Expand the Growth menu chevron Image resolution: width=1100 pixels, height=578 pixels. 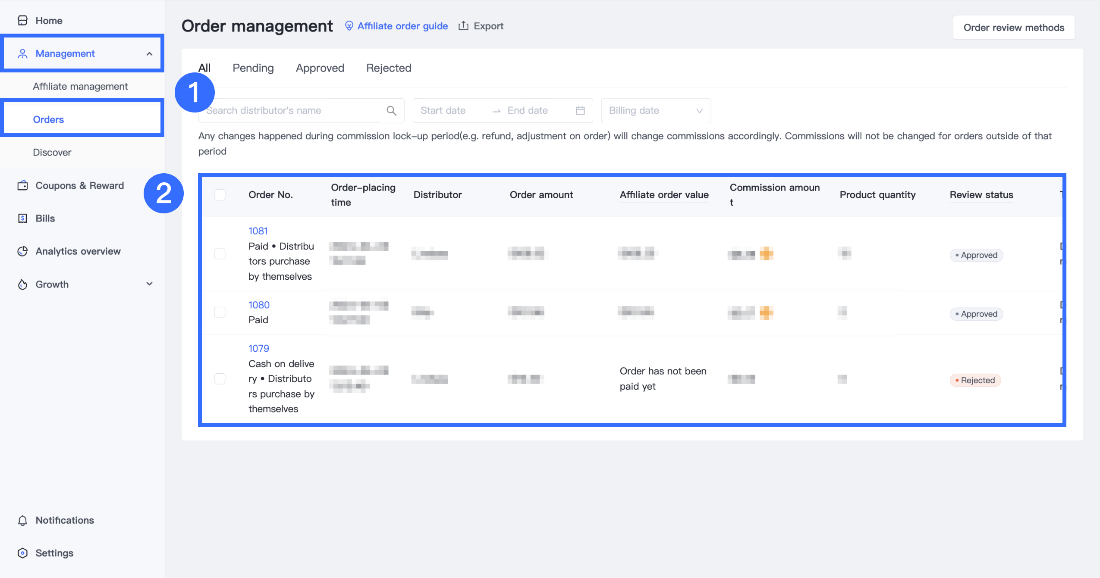(149, 284)
